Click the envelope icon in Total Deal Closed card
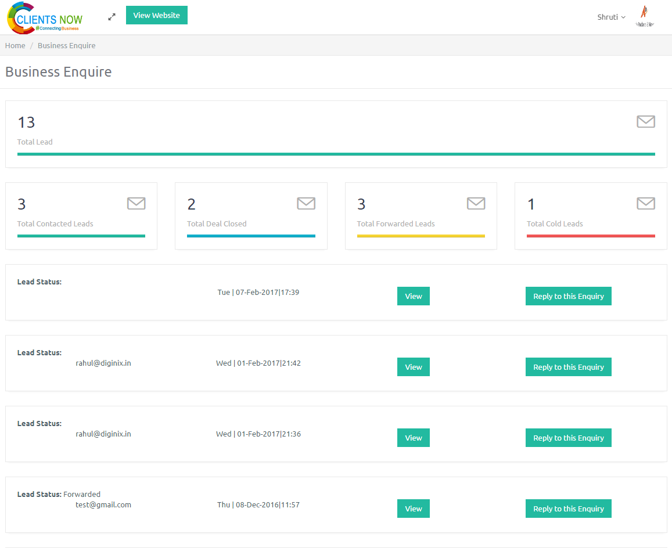Image resolution: width=672 pixels, height=548 pixels. click(306, 204)
